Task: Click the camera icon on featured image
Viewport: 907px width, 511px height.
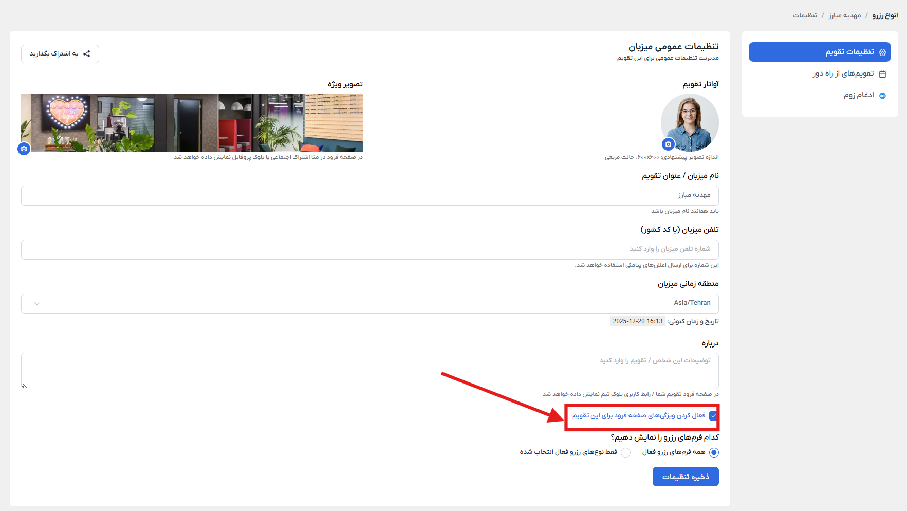Action: pos(24,149)
